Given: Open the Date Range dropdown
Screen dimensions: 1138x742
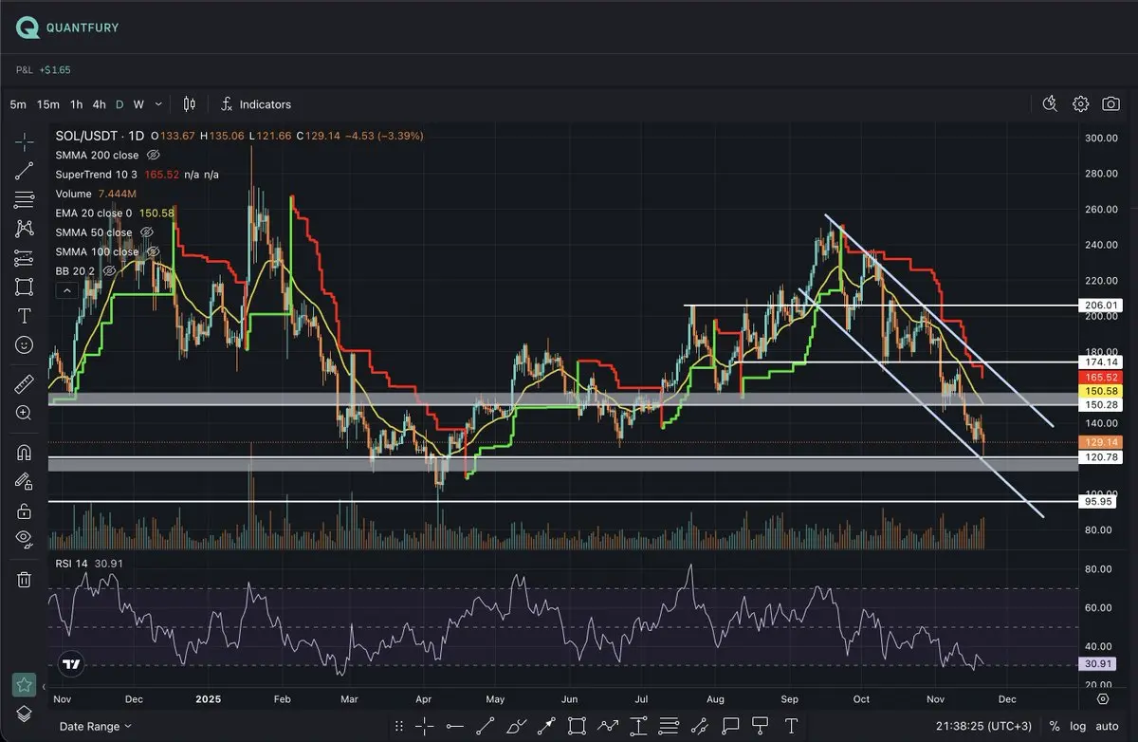Looking at the screenshot, I should pyautogui.click(x=96, y=727).
